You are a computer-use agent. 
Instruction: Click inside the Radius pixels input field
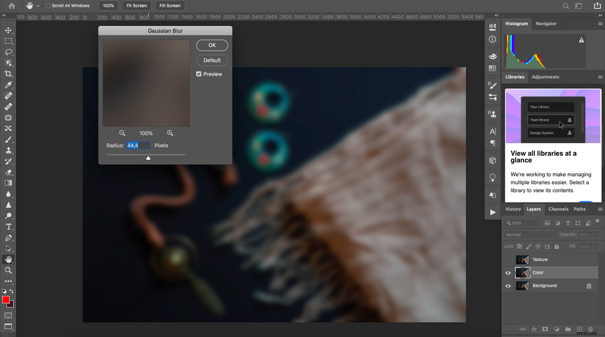coord(138,146)
